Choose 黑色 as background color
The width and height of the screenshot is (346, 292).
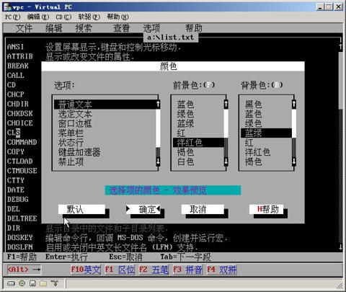[266, 105]
